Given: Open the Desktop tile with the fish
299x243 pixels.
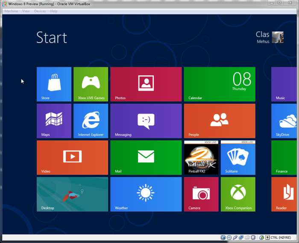Looking at the screenshot, I should 73,194.
